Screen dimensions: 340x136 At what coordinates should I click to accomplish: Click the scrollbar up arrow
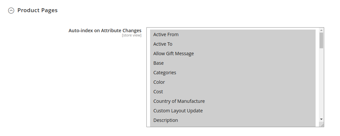[x=321, y=30]
